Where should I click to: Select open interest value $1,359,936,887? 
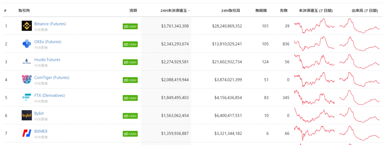coord(175,133)
